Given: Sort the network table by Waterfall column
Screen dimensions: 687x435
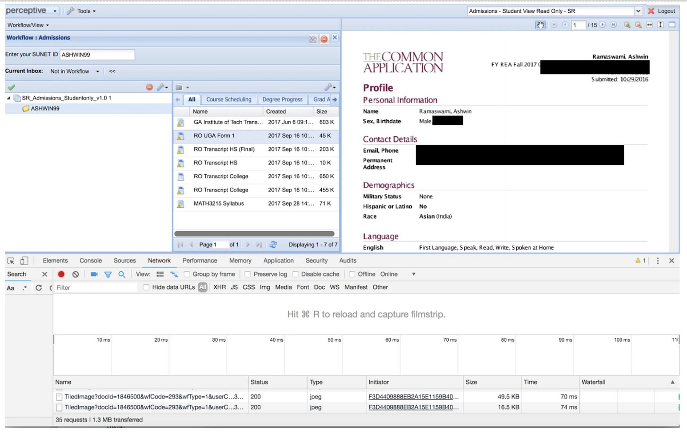Looking at the screenshot, I should pyautogui.click(x=629, y=382).
